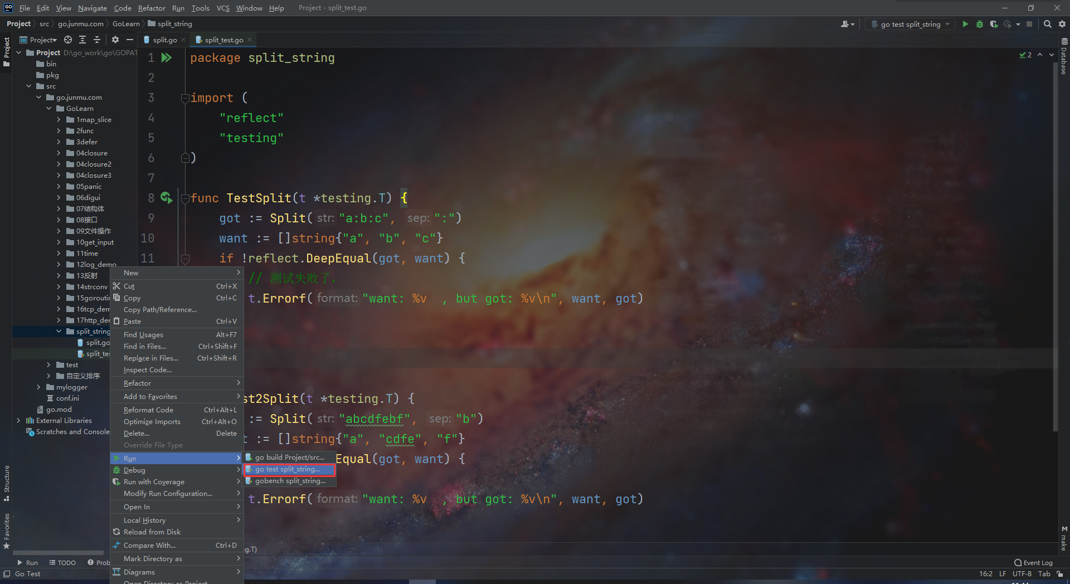The image size is (1070, 584).
Task: Collapse the GoLearn folder
Action: [49, 108]
